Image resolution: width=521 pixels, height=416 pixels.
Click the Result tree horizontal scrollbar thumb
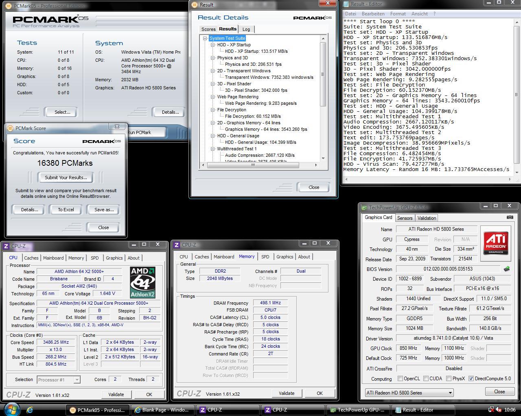[x=253, y=165]
